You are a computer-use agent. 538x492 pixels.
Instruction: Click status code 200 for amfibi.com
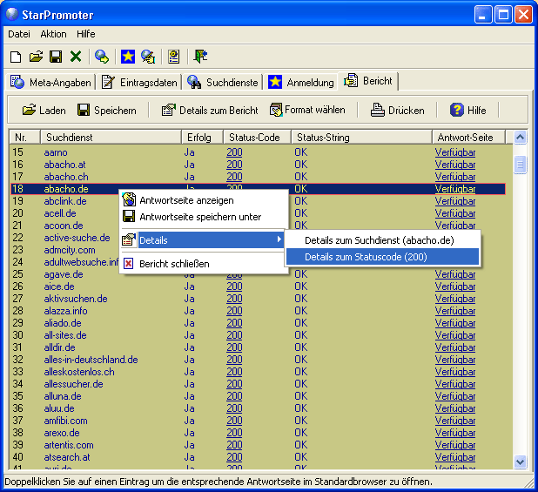234,421
